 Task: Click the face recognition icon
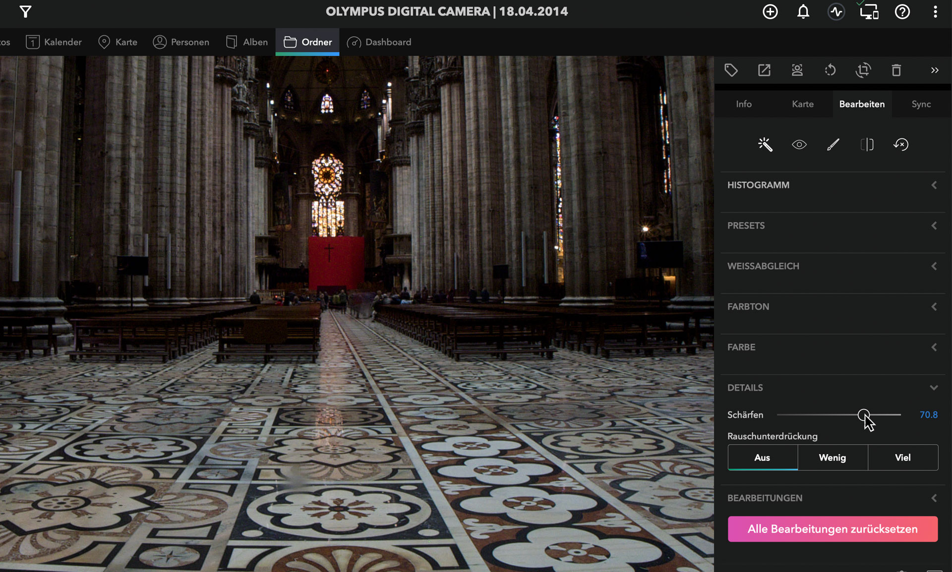click(x=797, y=70)
